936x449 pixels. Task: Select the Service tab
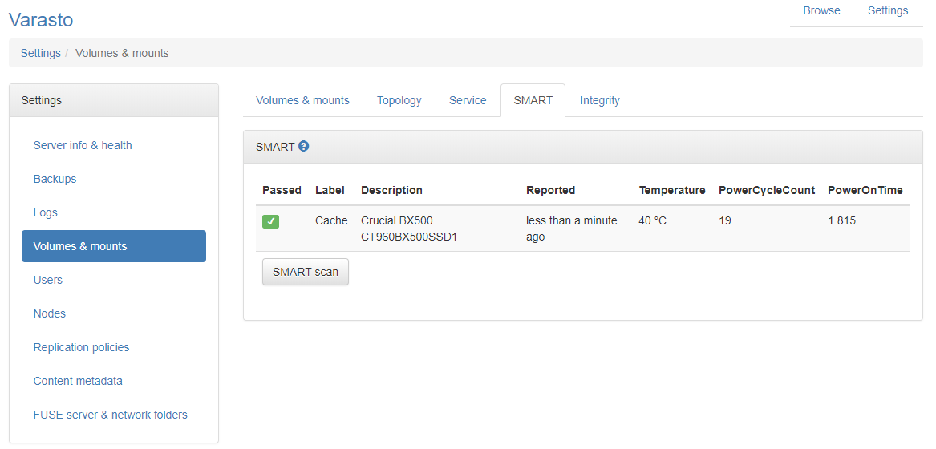point(468,100)
